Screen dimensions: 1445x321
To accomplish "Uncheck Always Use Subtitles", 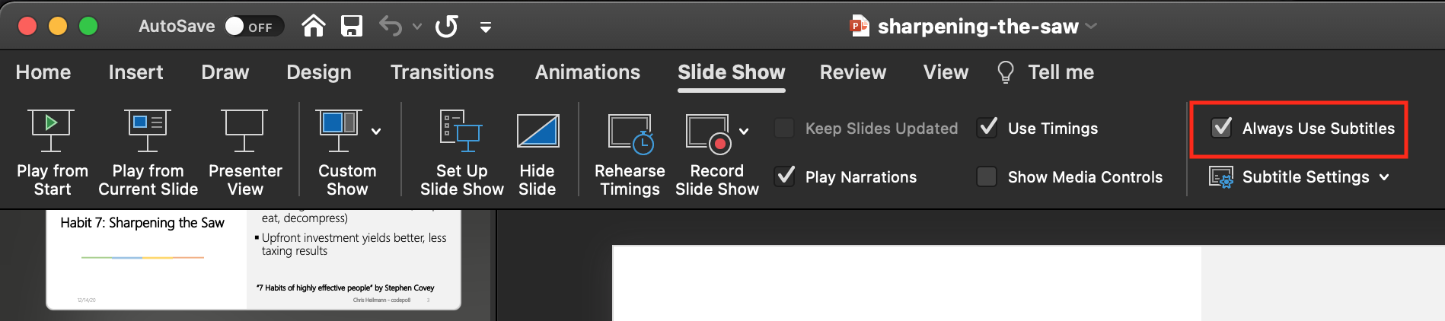I will pos(1221,128).
